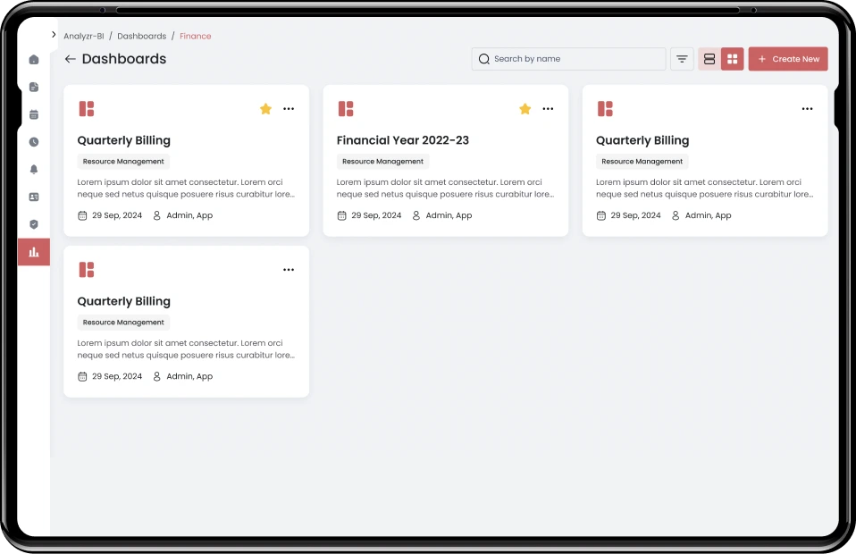Open the calendar section from the sidebar
Screen dimensions: 856x554
point(33,113)
